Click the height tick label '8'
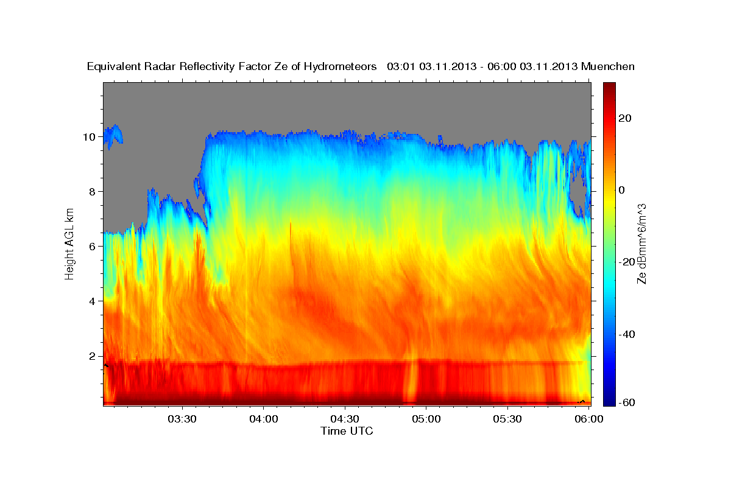 (92, 192)
